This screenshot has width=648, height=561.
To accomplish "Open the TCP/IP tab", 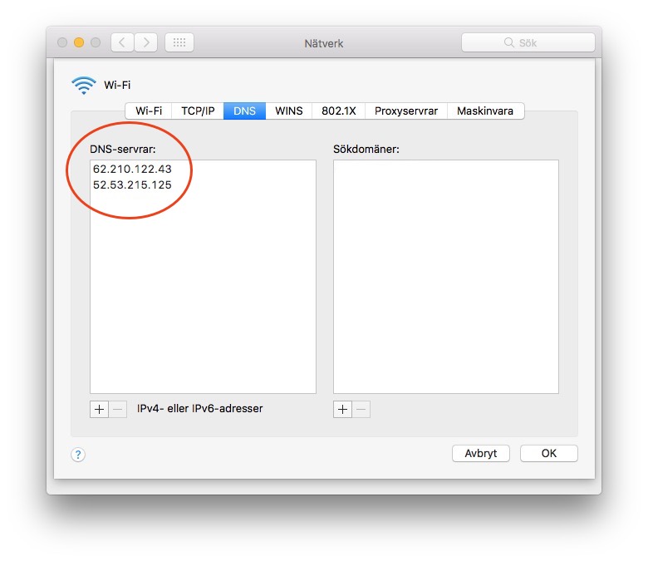I will 198,111.
